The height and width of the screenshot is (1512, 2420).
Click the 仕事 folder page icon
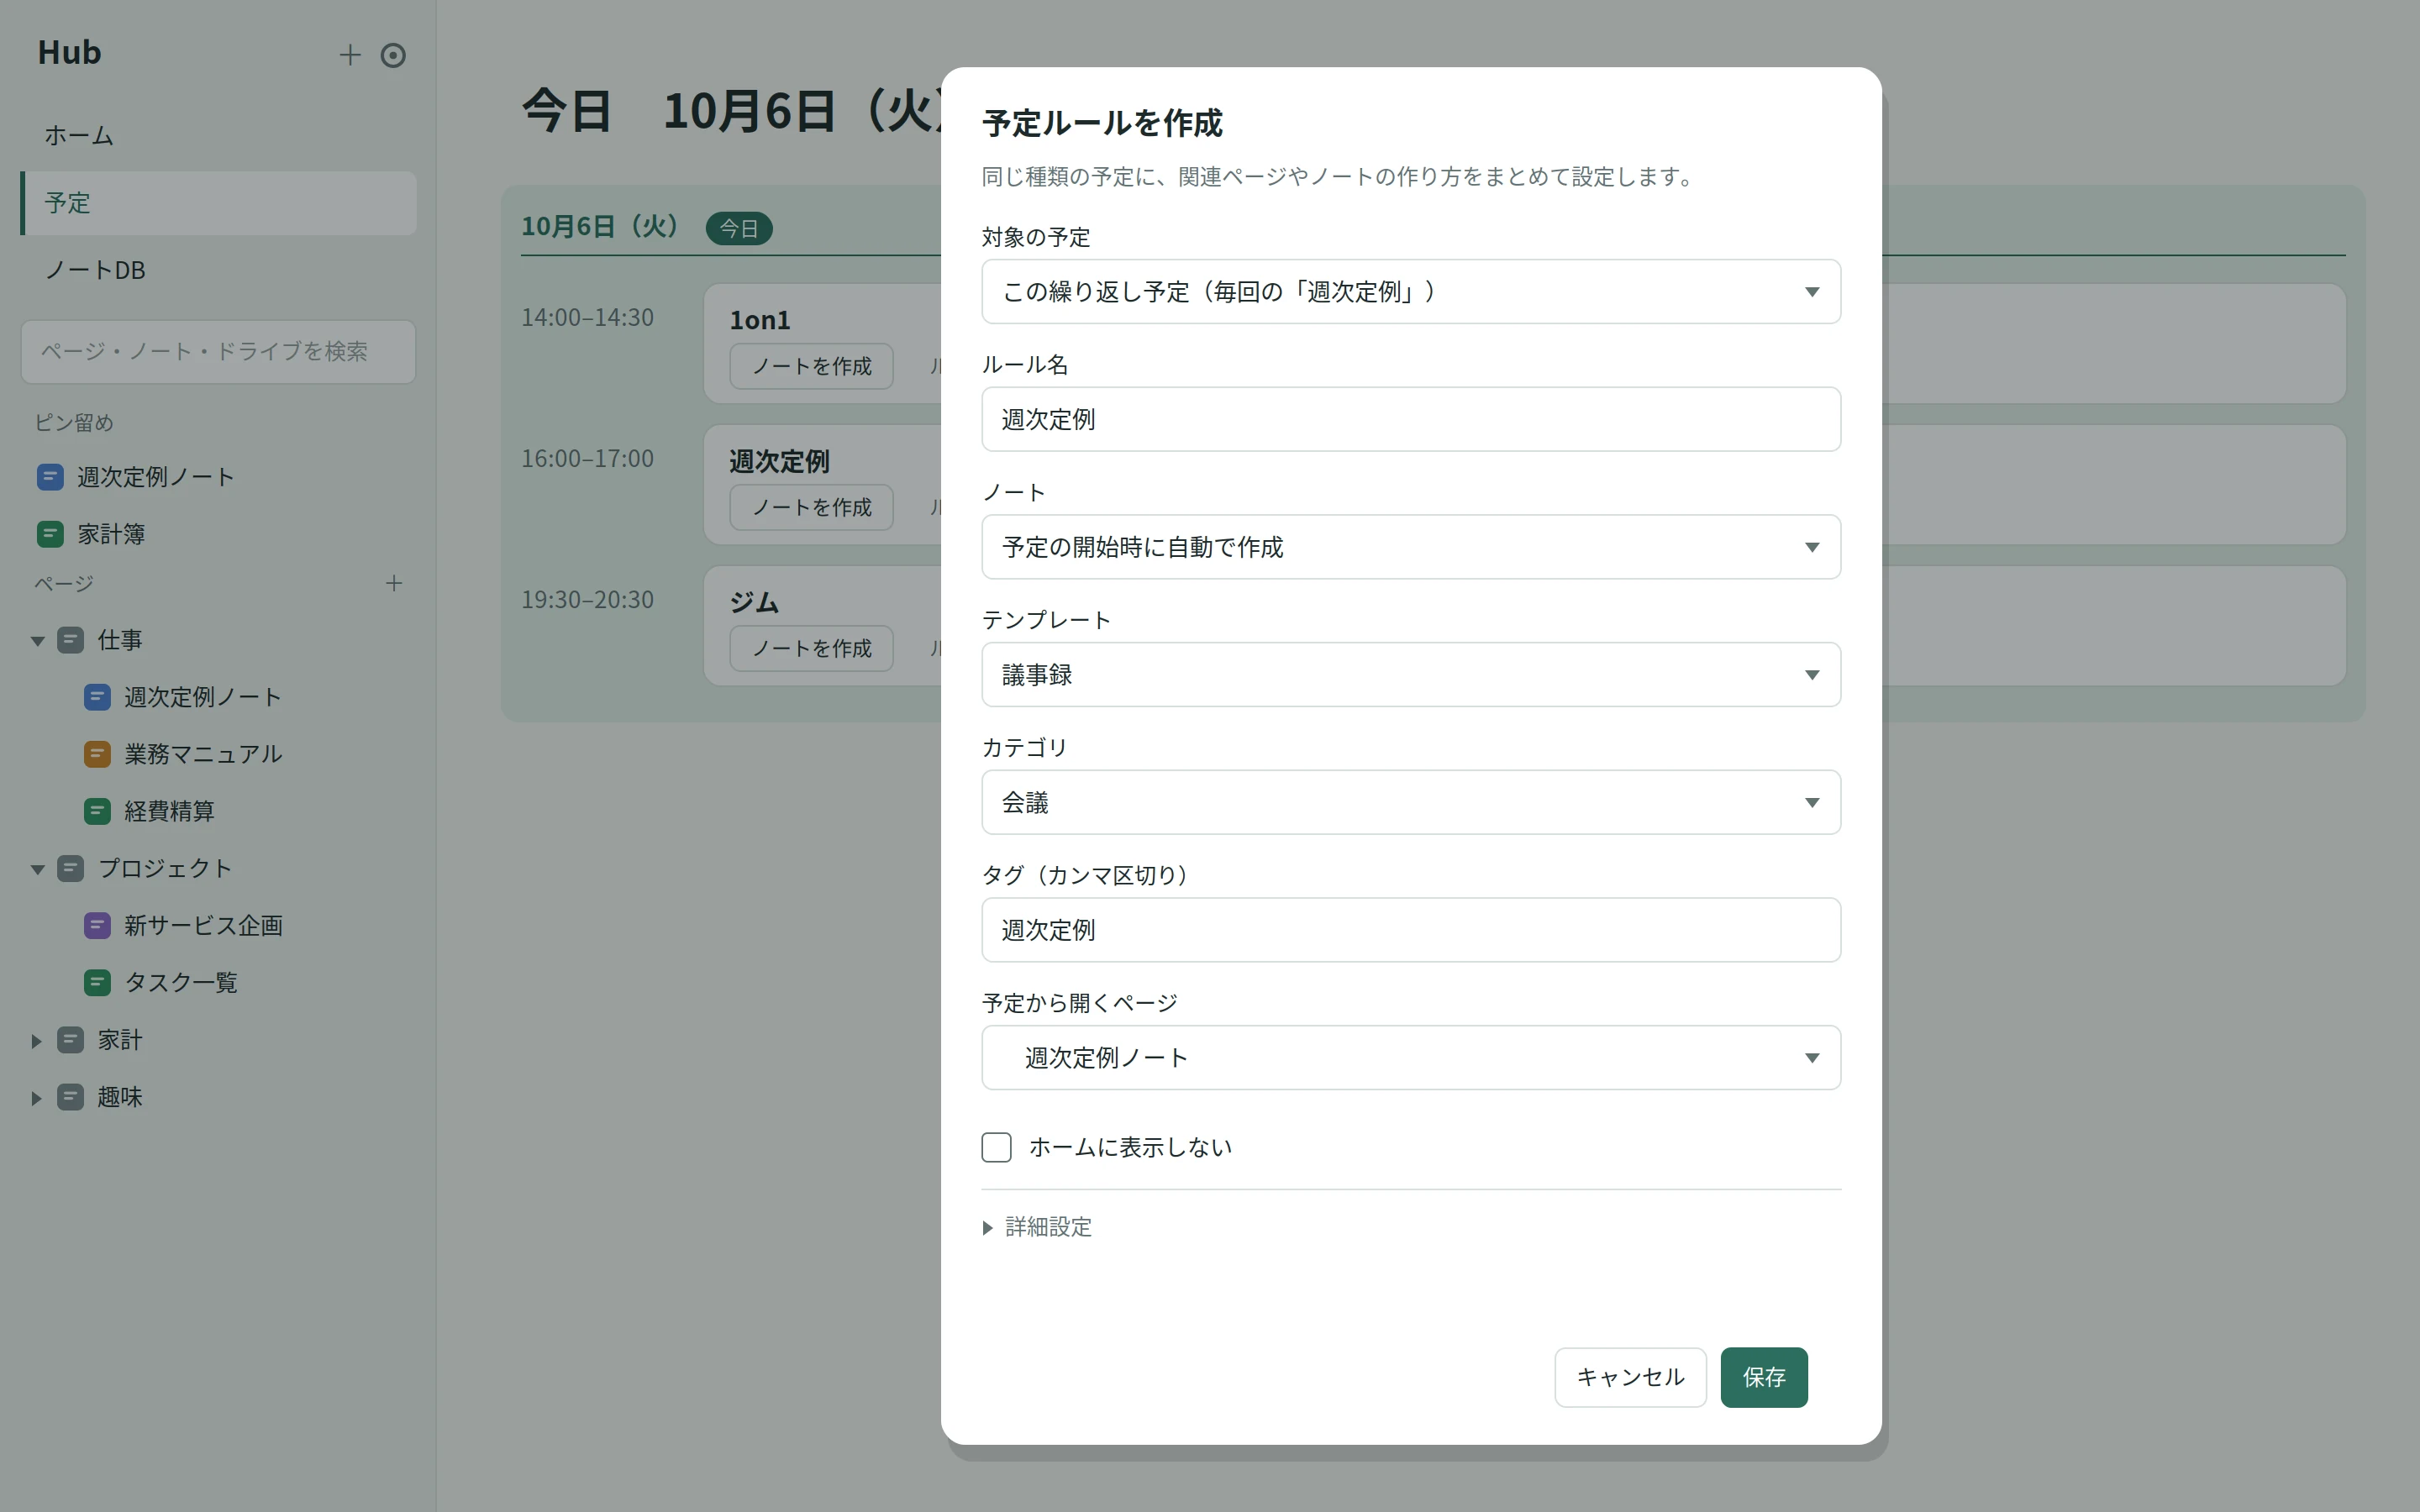pos(70,640)
